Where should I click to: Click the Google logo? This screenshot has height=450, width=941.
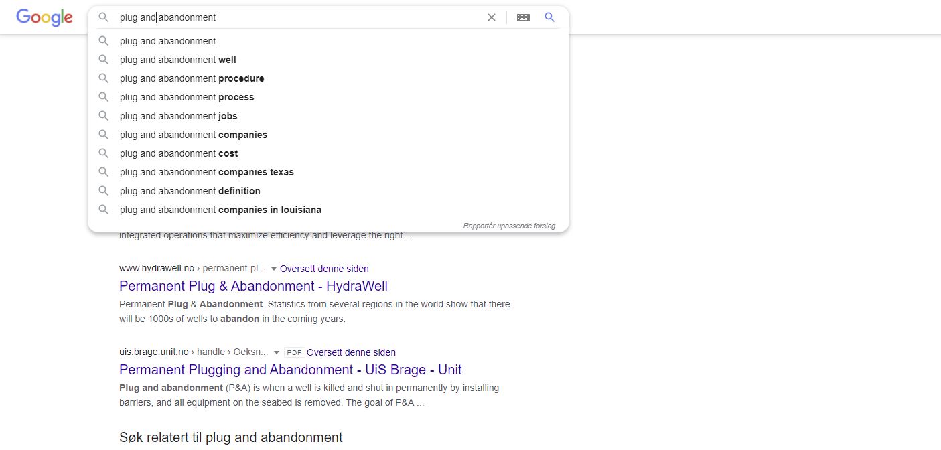pyautogui.click(x=44, y=17)
